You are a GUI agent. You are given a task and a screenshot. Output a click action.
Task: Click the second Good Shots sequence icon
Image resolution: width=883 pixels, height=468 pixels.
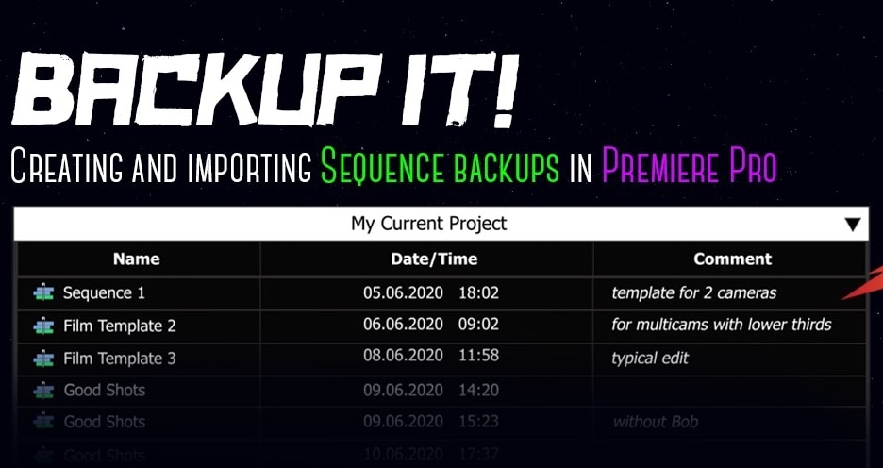pos(43,422)
